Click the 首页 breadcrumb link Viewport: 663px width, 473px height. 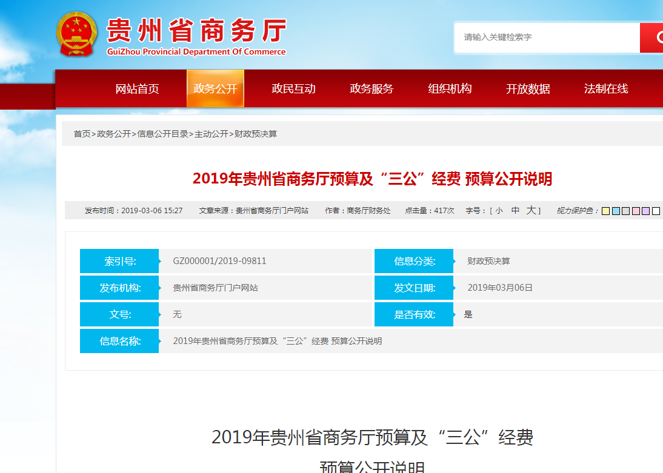pos(82,134)
